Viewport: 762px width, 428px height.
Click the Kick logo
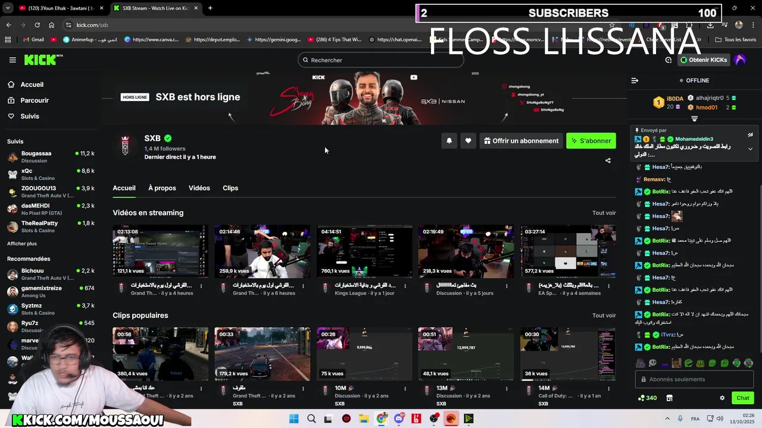tap(43, 59)
